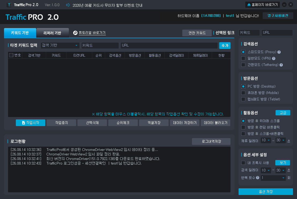The width and height of the screenshot is (297, 199).
Task: Focus the target URL input field
Action: coord(169,45)
